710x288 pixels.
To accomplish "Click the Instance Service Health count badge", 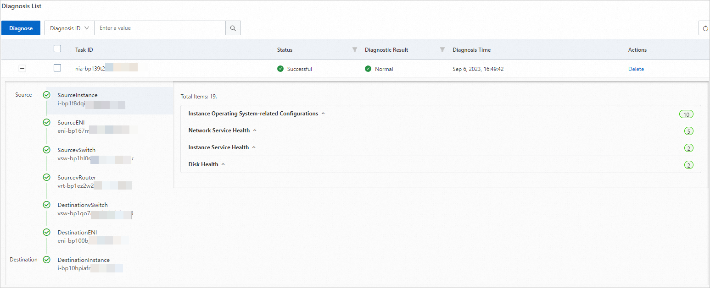I will coord(688,148).
